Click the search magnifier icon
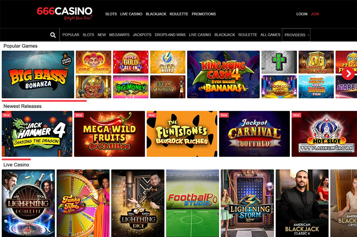 pyautogui.click(x=53, y=35)
